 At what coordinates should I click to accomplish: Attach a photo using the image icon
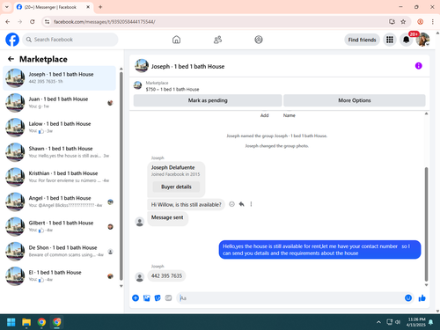tap(147, 298)
